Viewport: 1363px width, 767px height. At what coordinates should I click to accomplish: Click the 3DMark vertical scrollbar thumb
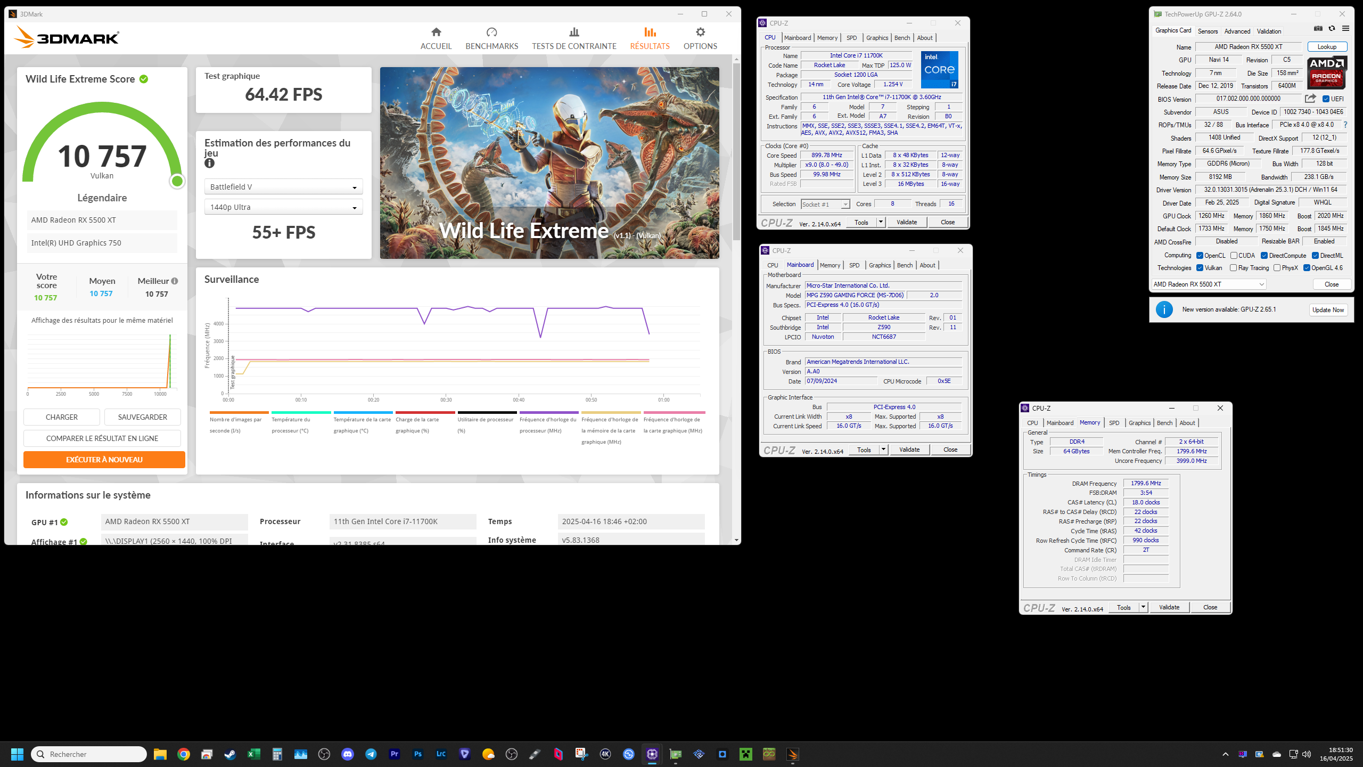pos(736,152)
